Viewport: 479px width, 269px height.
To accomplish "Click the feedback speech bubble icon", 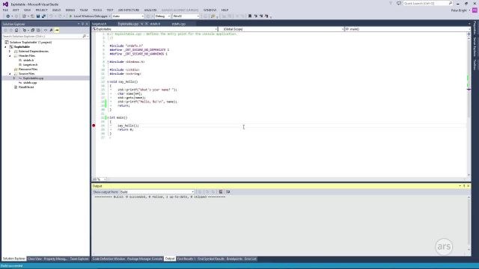I will click(399, 3).
